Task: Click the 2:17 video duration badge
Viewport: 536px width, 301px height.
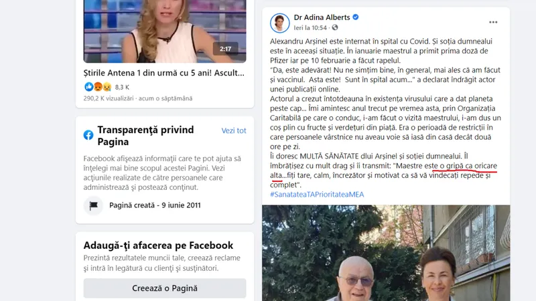Action: 225,49
